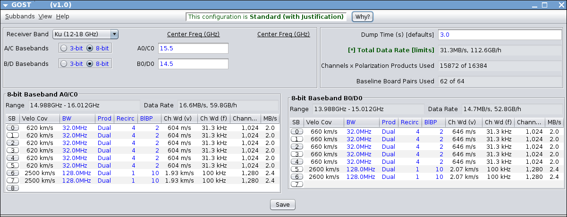Click subband 8 button in A0/C0 table

(x=12, y=188)
